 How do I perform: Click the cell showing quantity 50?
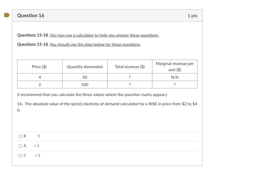[85, 77]
